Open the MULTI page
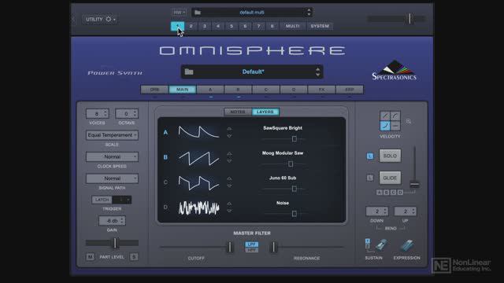504x283 pixels. point(292,26)
